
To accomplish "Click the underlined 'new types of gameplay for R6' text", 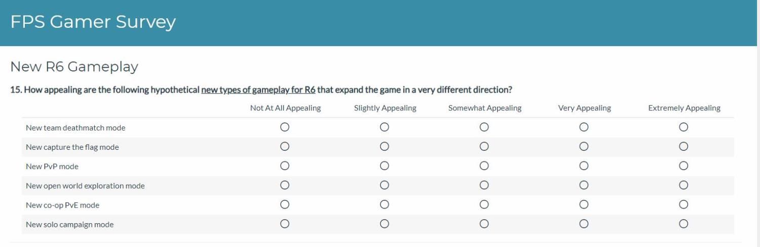I will tap(258, 90).
